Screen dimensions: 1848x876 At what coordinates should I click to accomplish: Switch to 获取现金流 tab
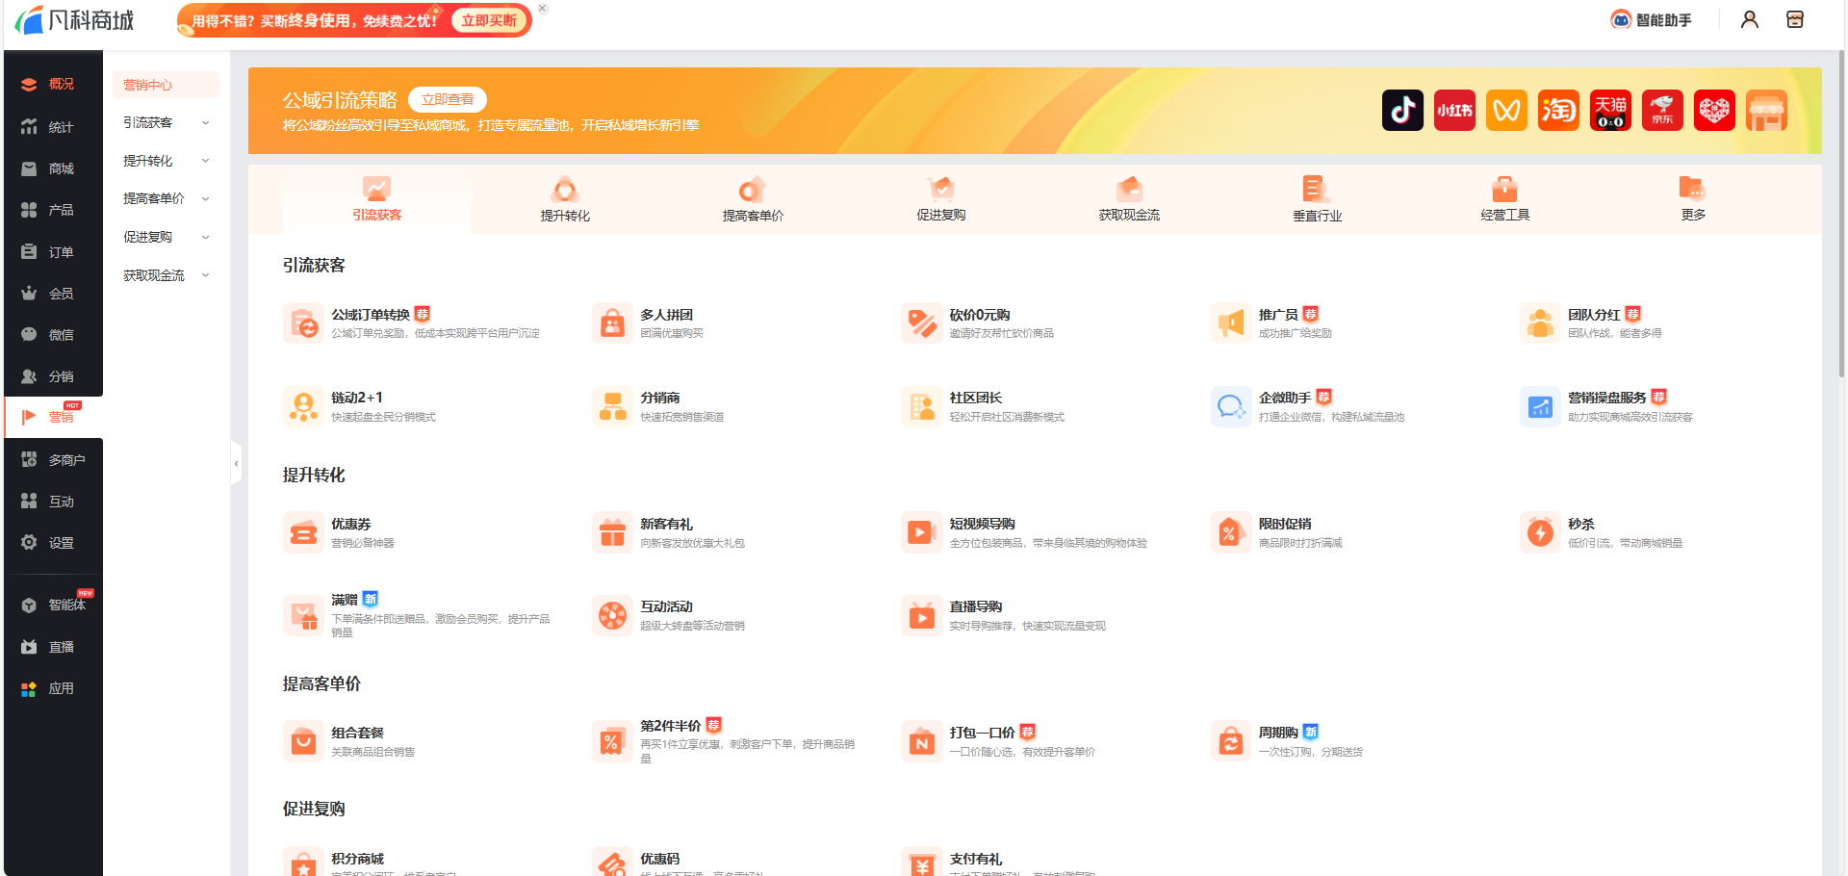click(1129, 199)
